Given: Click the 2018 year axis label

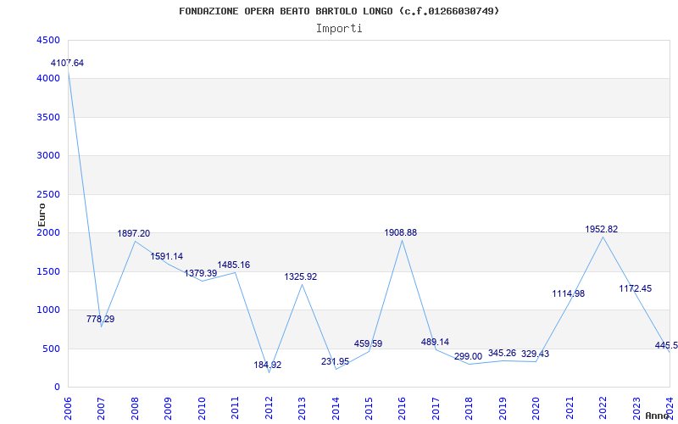Looking at the screenshot, I should [469, 408].
